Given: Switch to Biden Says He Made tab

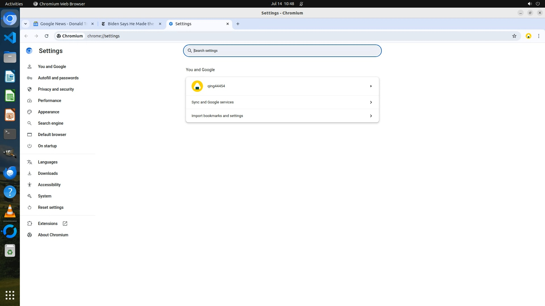Looking at the screenshot, I should tap(131, 24).
